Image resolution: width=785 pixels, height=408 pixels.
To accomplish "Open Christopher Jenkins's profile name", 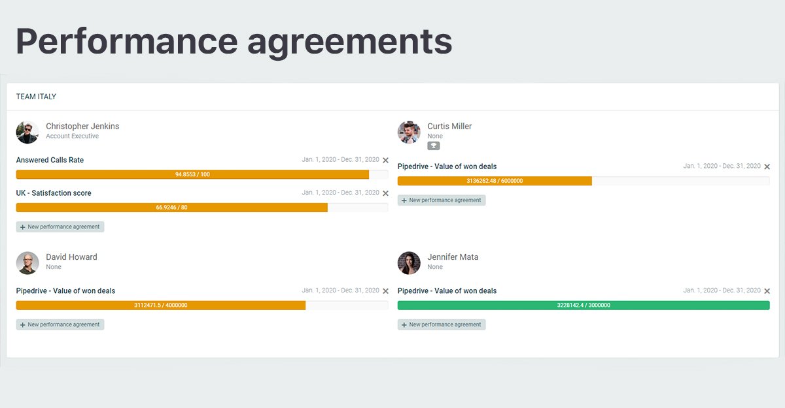I will coord(82,126).
